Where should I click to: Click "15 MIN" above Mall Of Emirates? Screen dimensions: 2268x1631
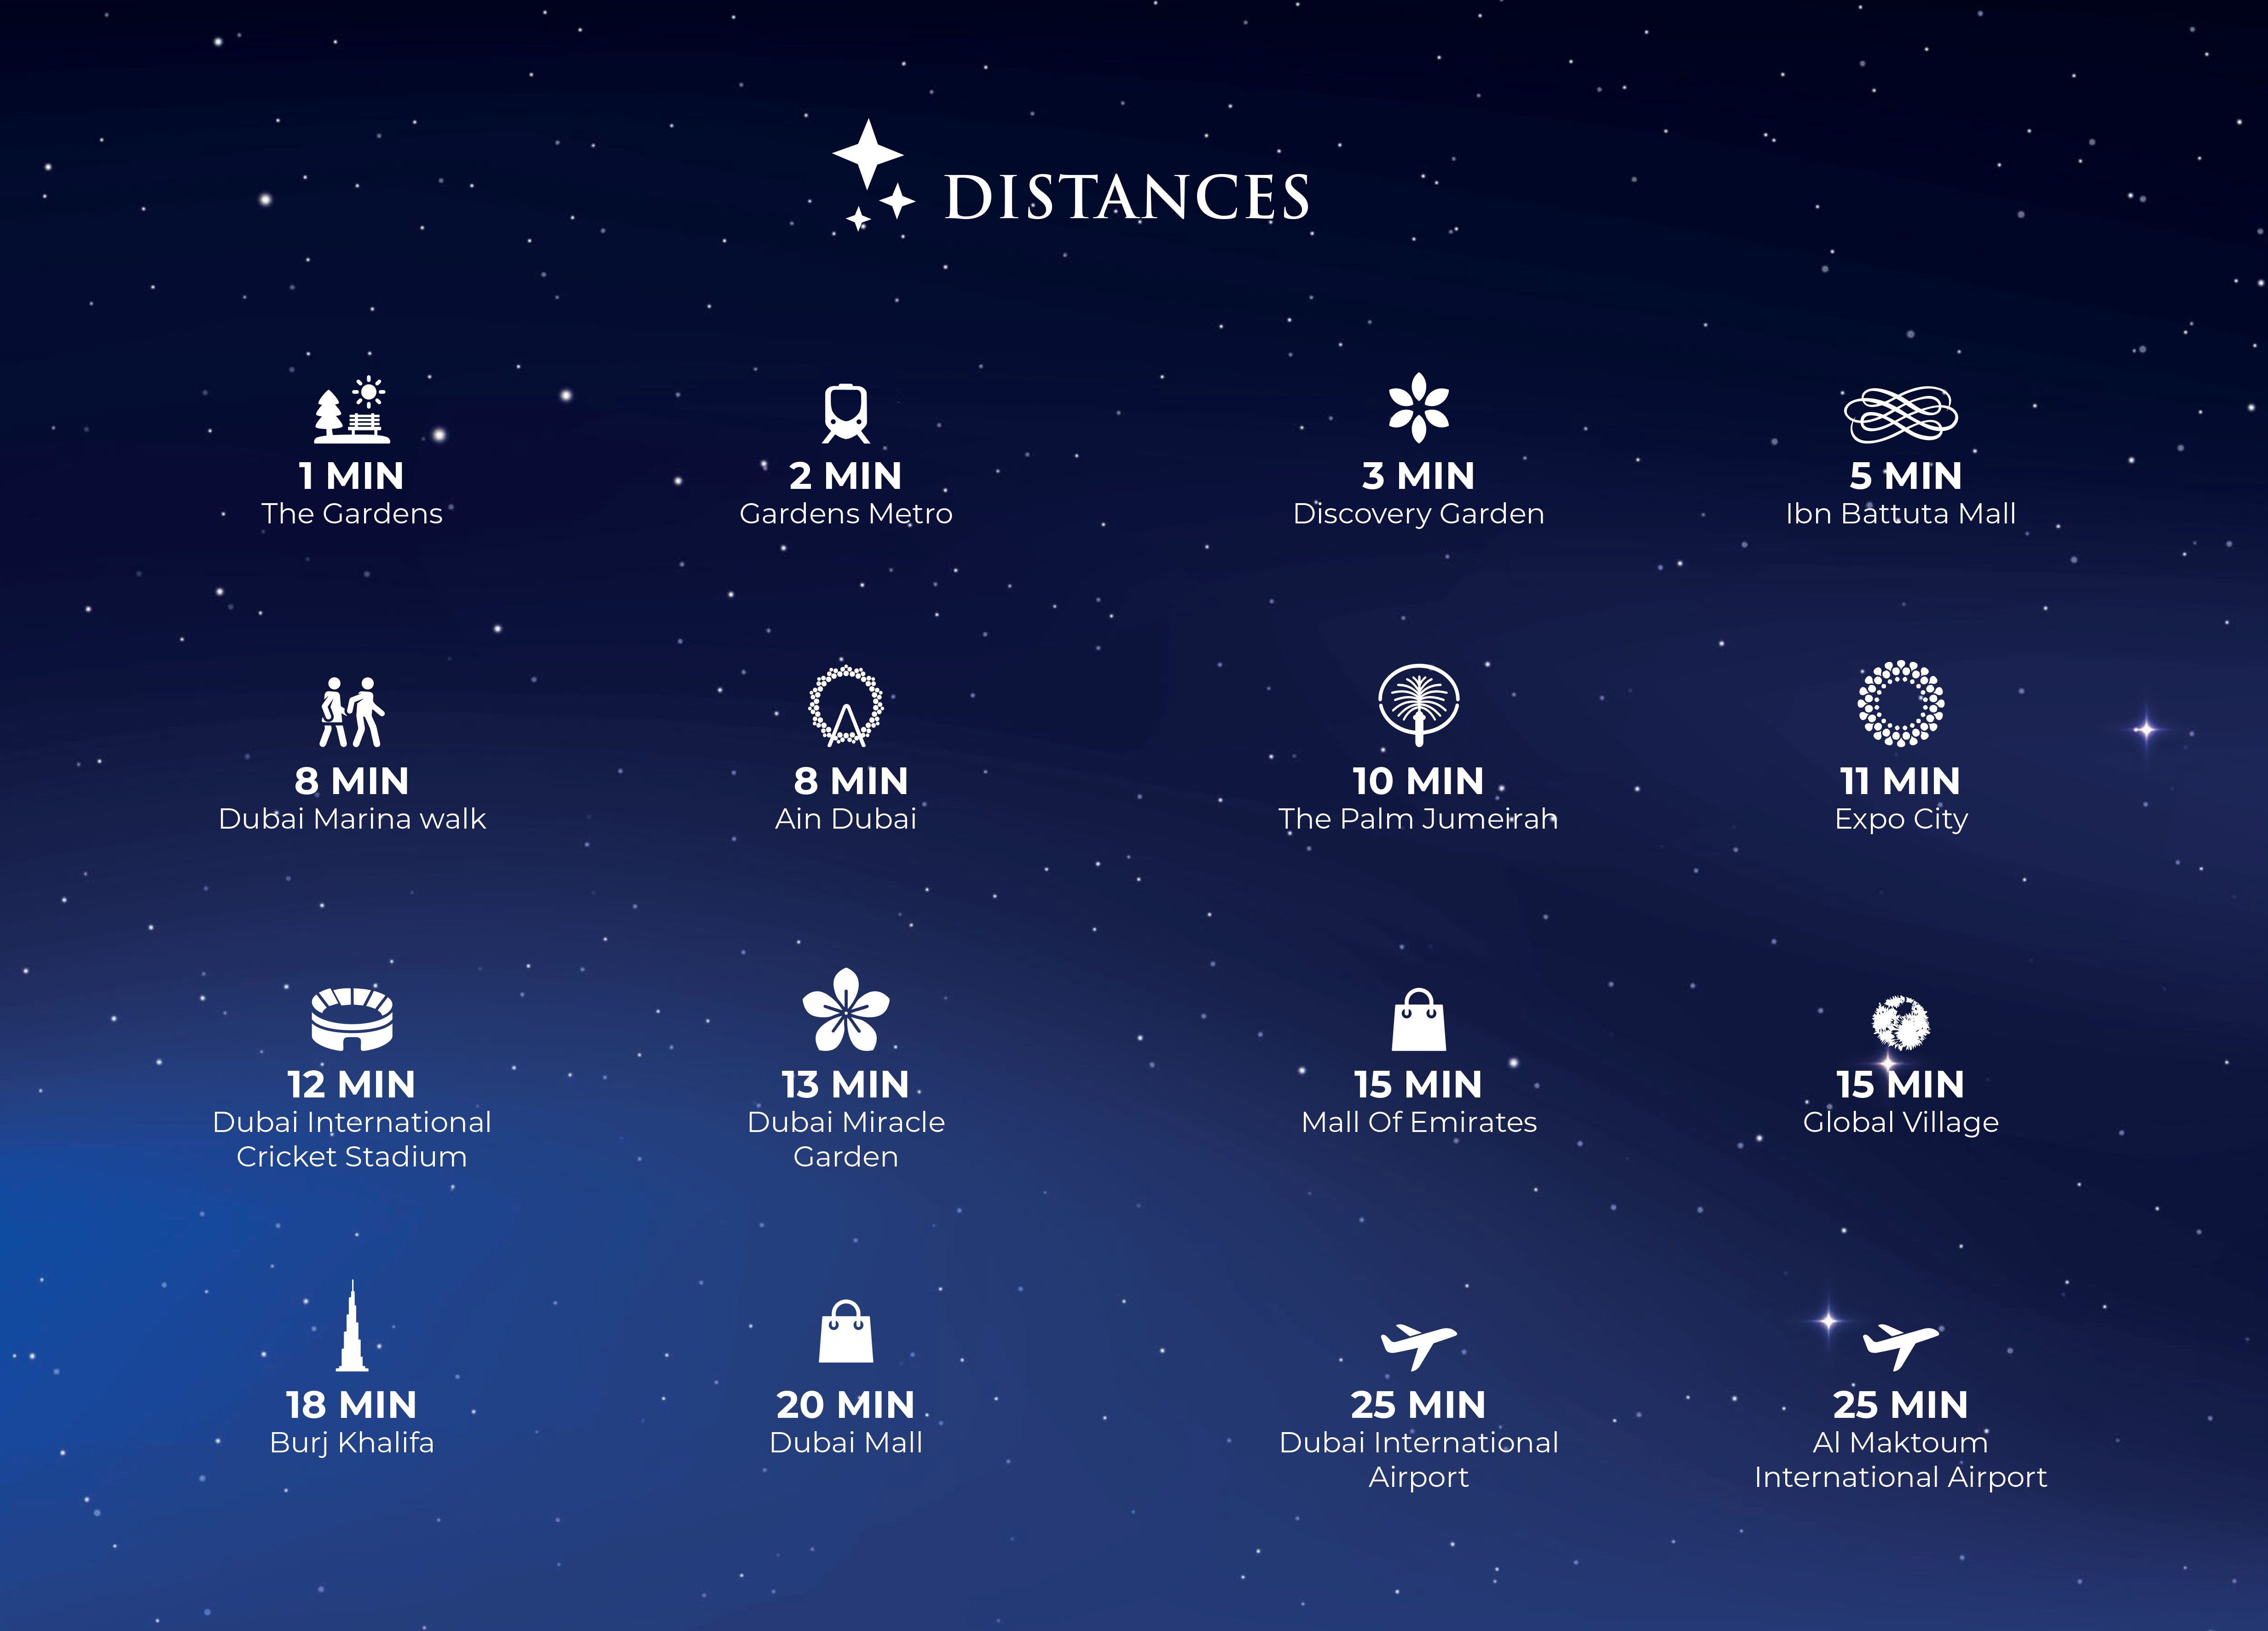(x=1419, y=1085)
